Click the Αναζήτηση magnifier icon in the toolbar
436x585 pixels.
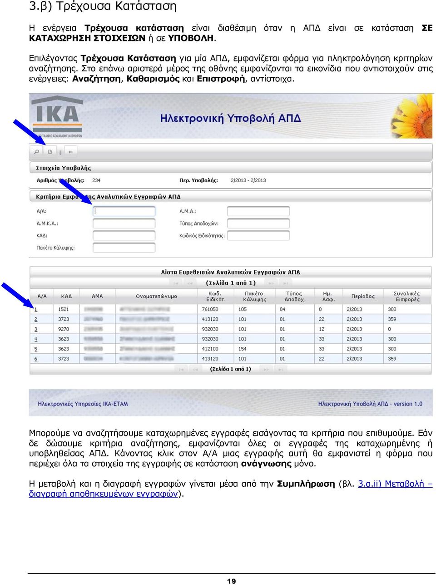tap(37, 151)
